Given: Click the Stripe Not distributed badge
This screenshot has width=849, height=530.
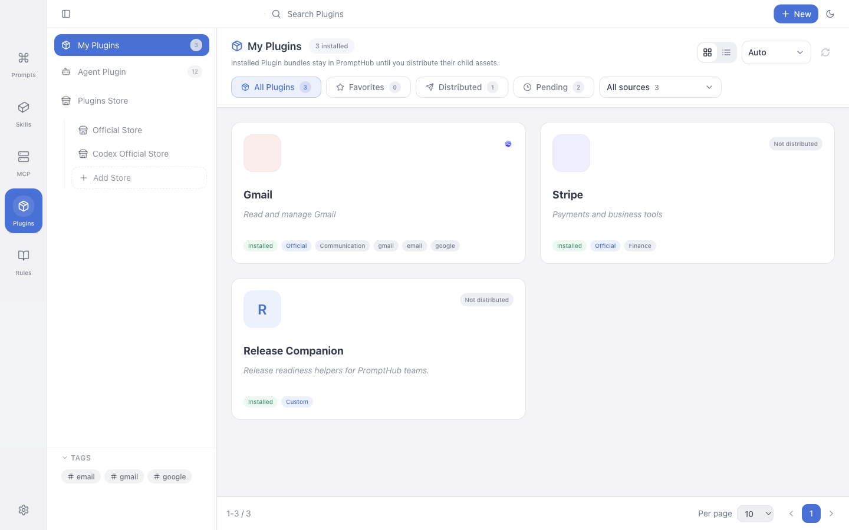Looking at the screenshot, I should [x=795, y=144].
